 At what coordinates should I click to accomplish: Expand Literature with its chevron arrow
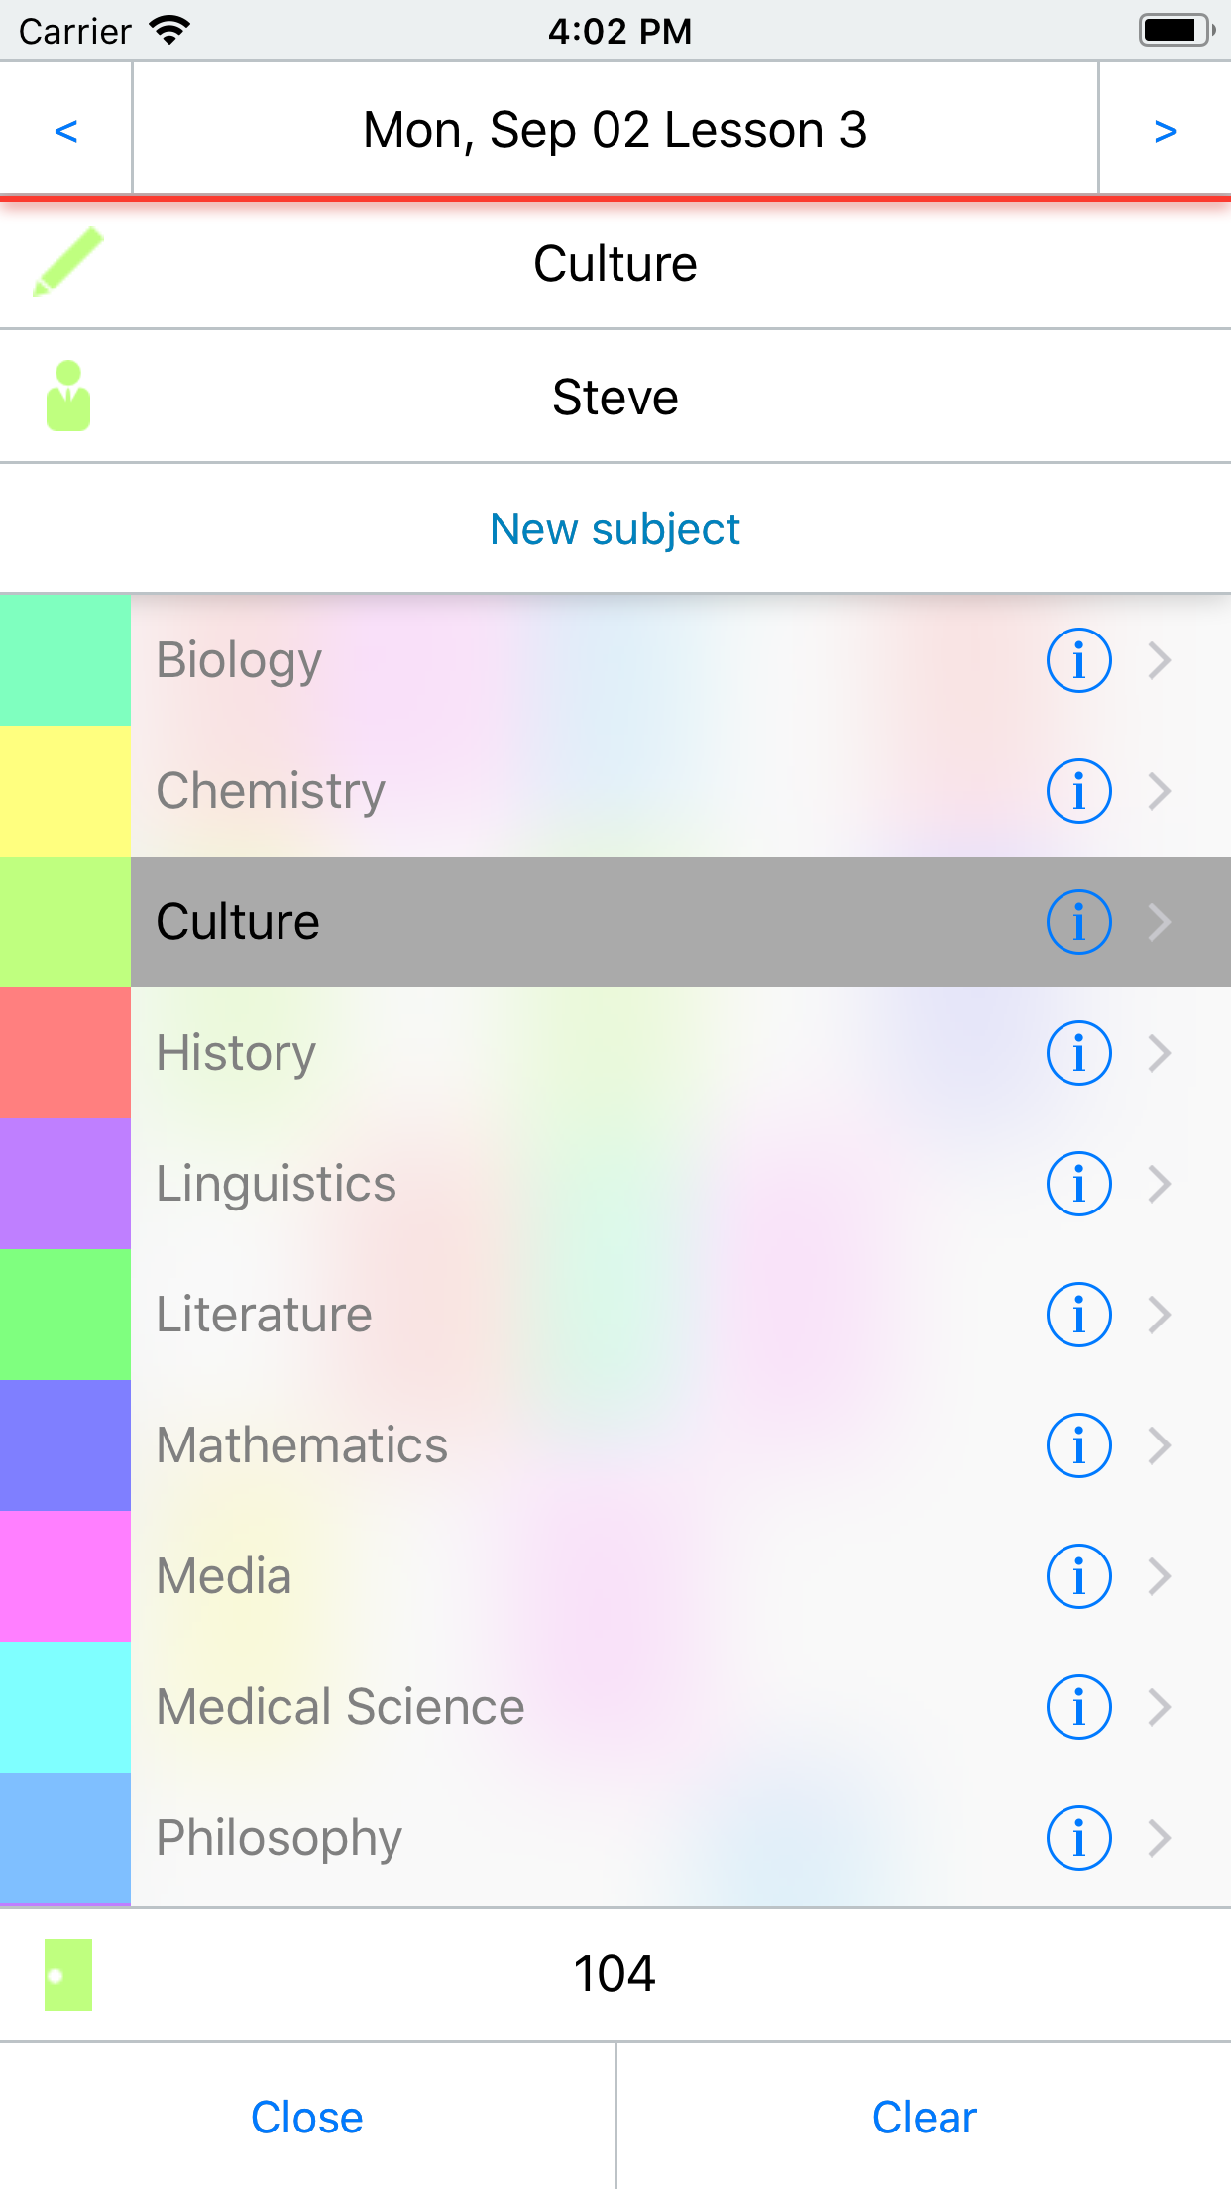pos(1160,1315)
